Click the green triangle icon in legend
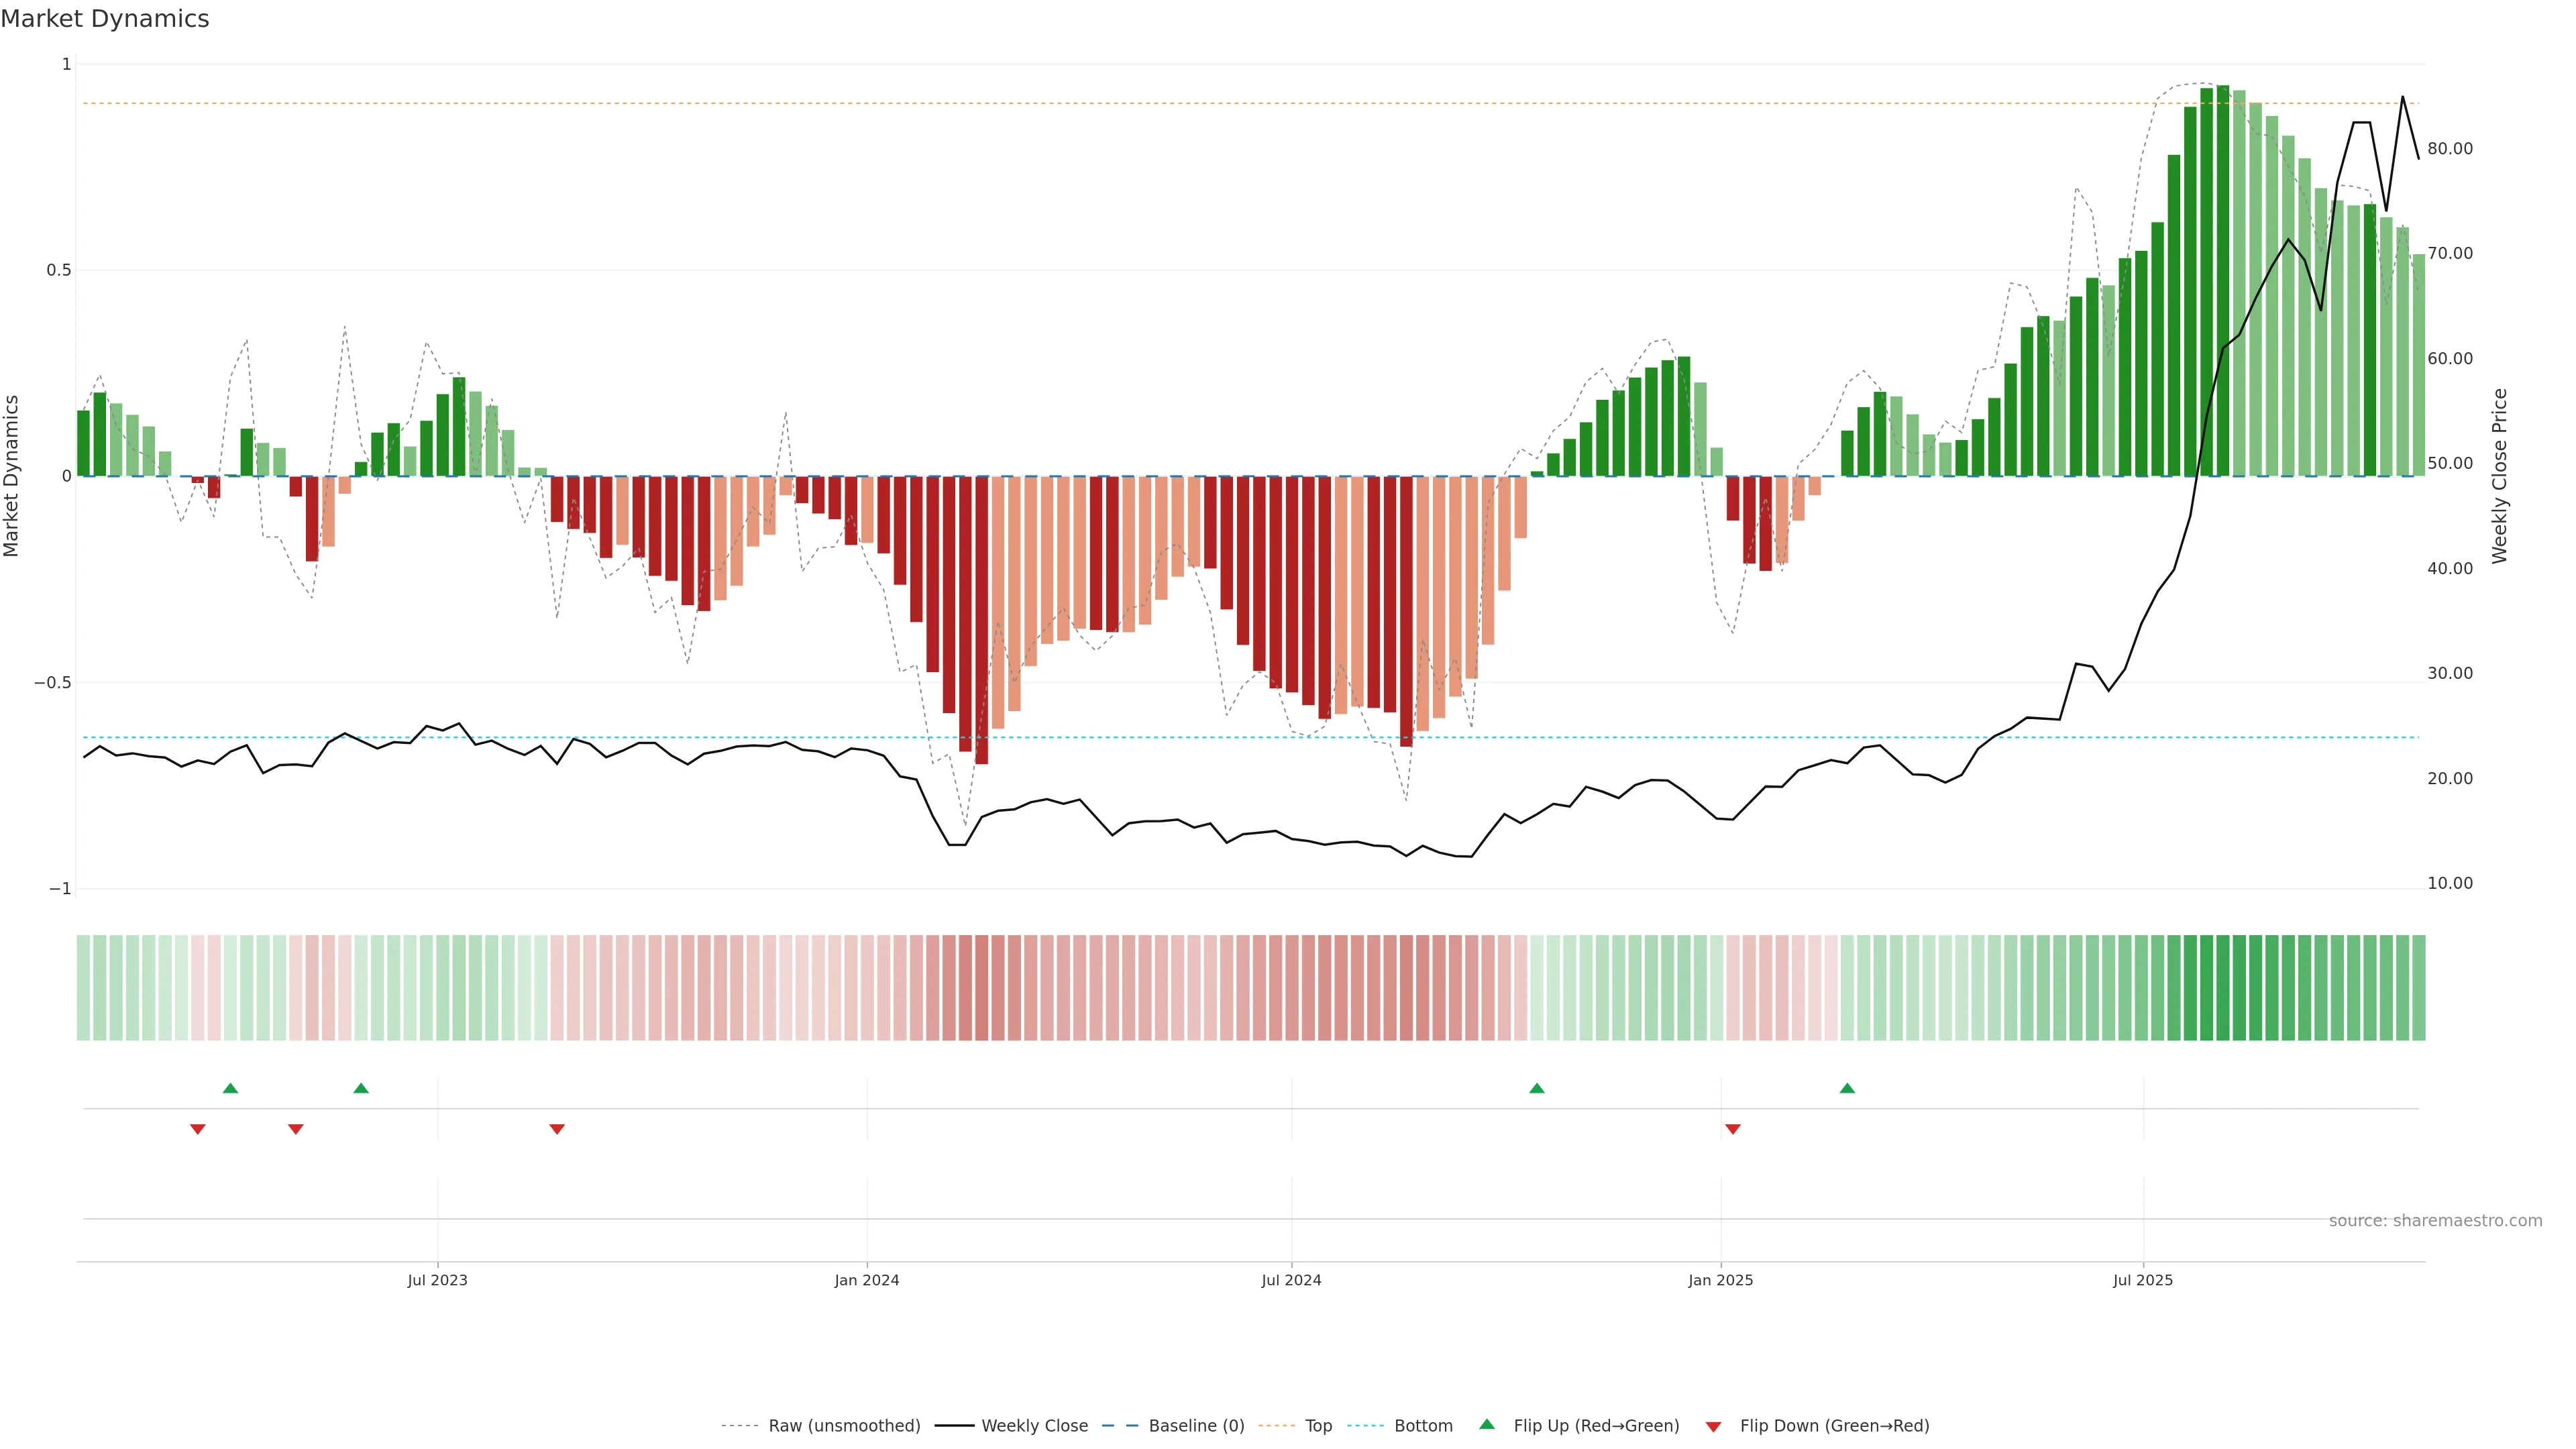Image resolution: width=2576 pixels, height=1449 pixels. click(1487, 1424)
